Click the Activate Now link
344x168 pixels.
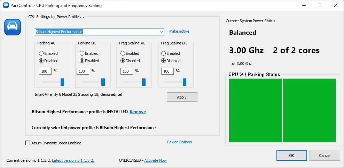155,160
